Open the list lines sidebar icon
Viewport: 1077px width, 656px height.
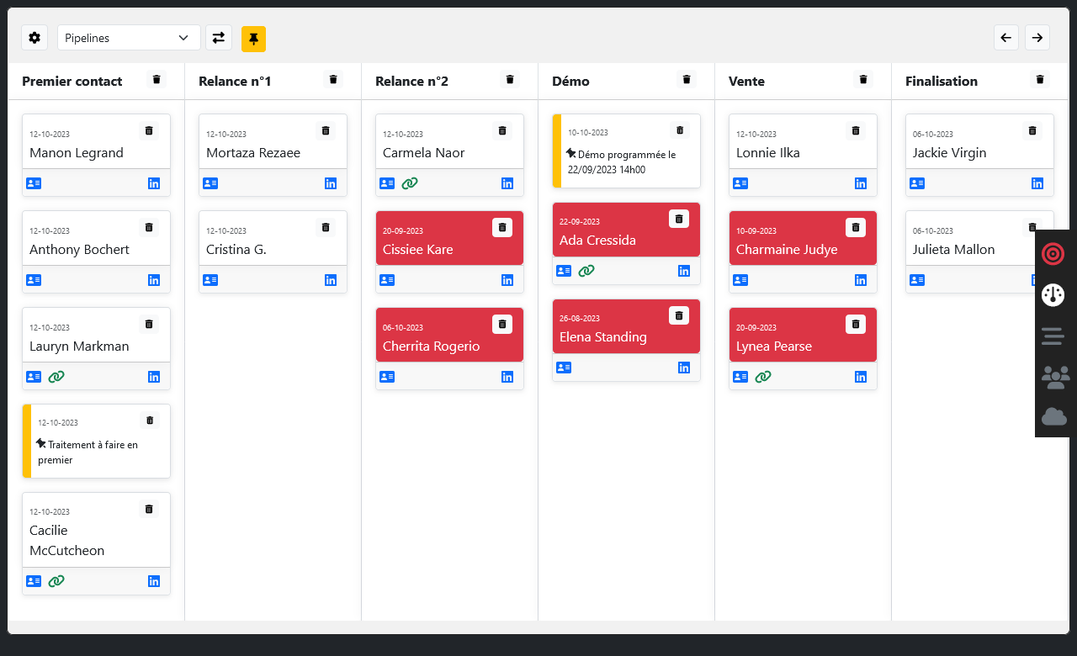[x=1053, y=336]
